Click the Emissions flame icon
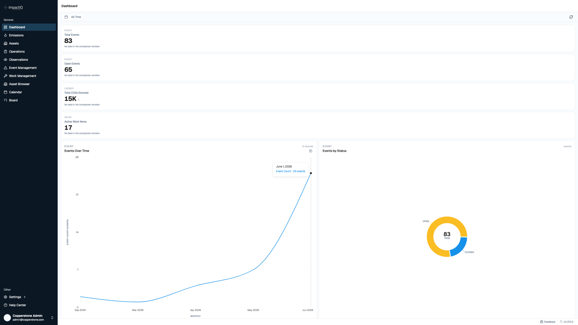Viewport: 578px width, 325px height. tap(5, 35)
